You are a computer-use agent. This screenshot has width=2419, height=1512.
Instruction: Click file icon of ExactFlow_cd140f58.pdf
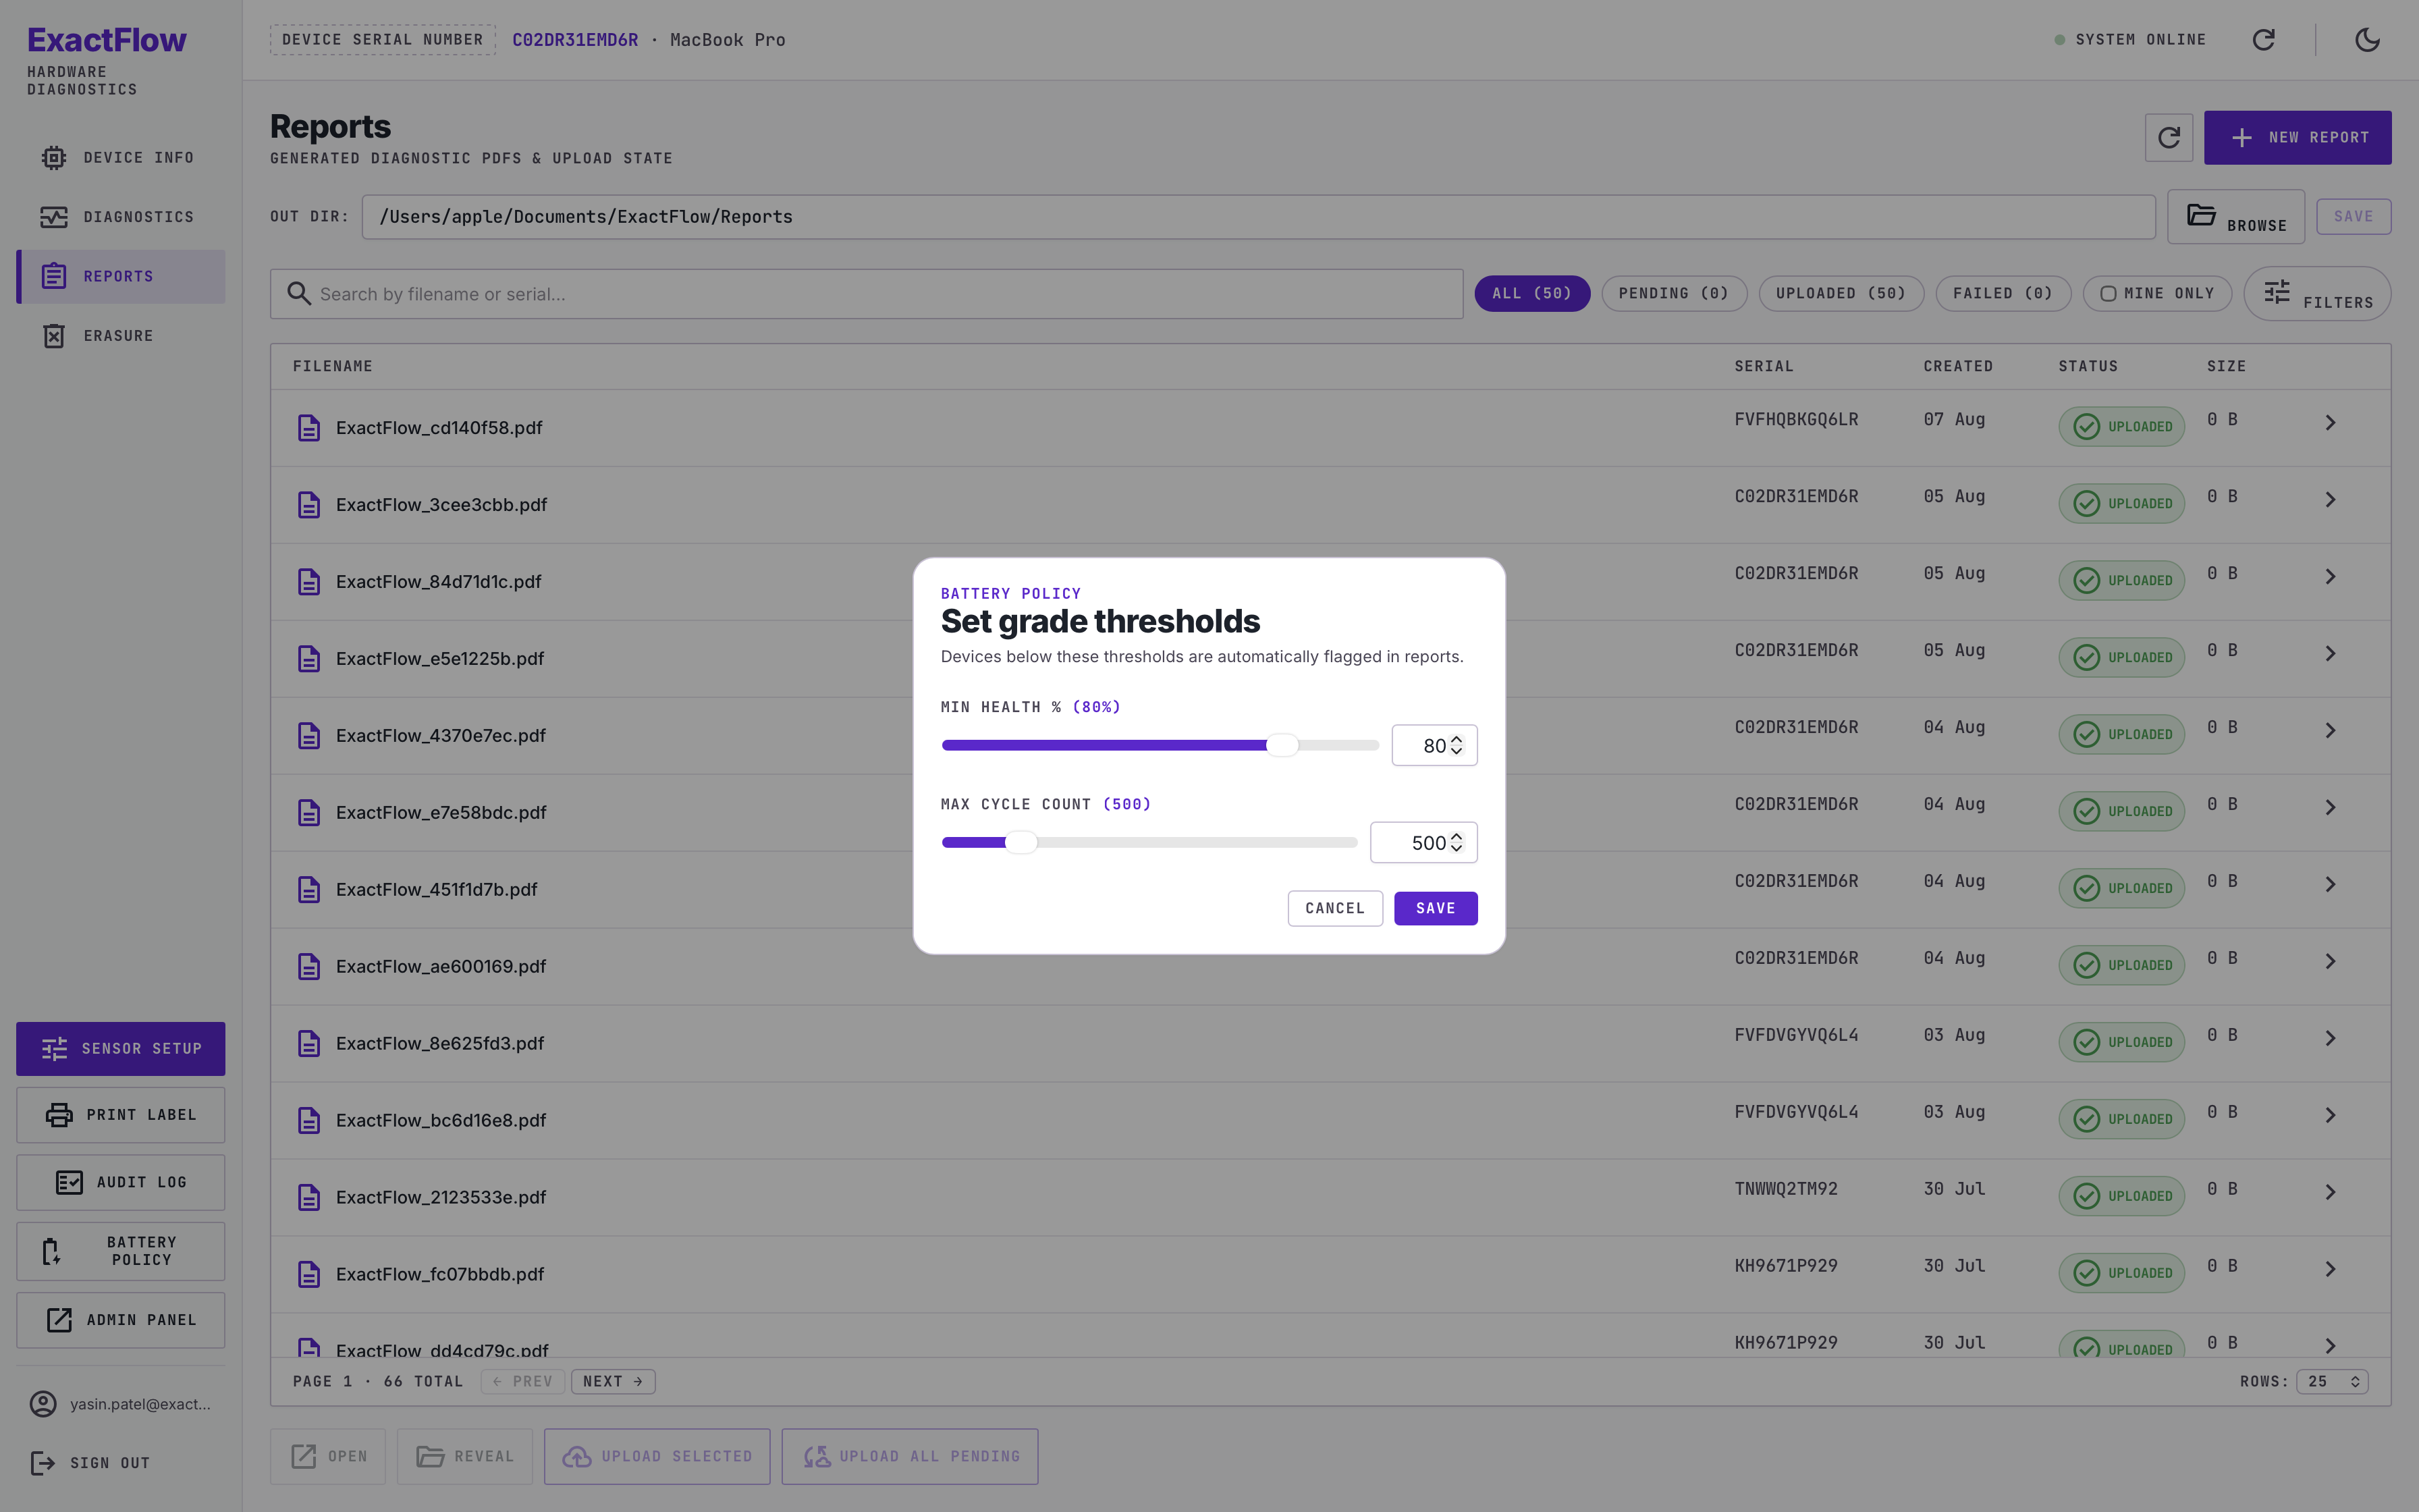point(309,428)
